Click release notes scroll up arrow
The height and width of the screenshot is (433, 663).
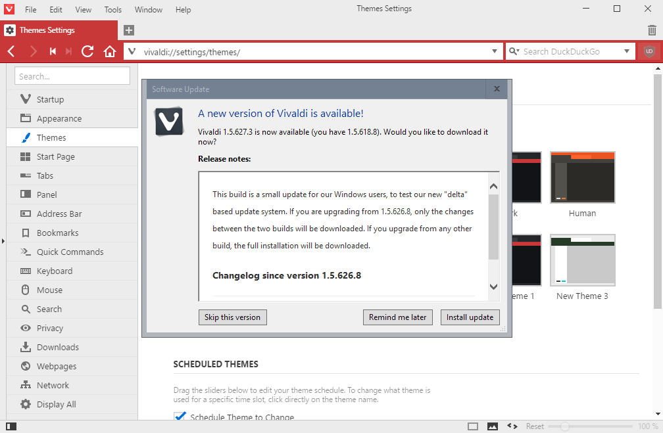pyautogui.click(x=493, y=187)
